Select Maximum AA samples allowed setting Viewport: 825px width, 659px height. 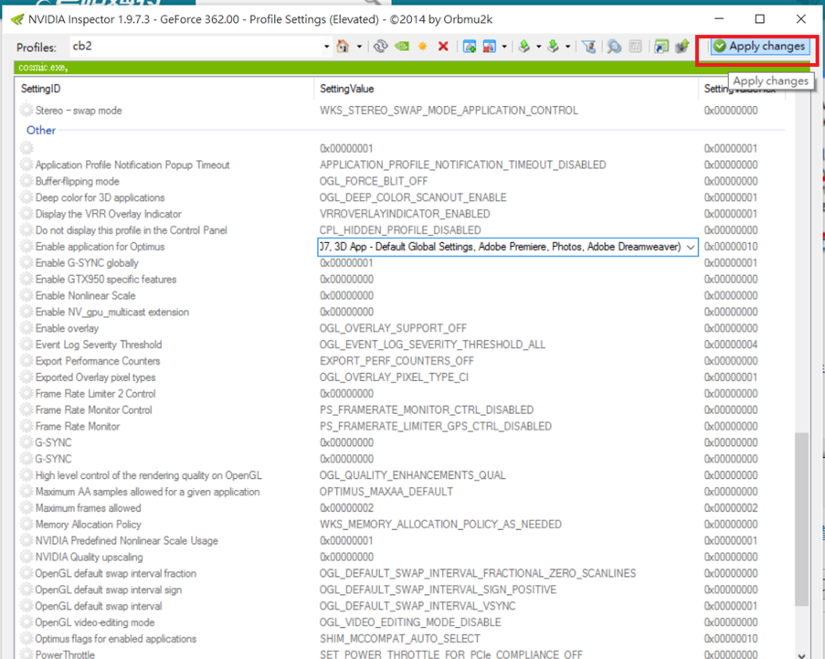(x=147, y=492)
